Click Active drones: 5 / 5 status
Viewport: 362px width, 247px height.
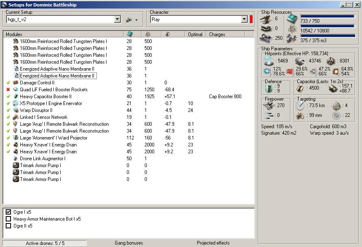tap(45, 243)
